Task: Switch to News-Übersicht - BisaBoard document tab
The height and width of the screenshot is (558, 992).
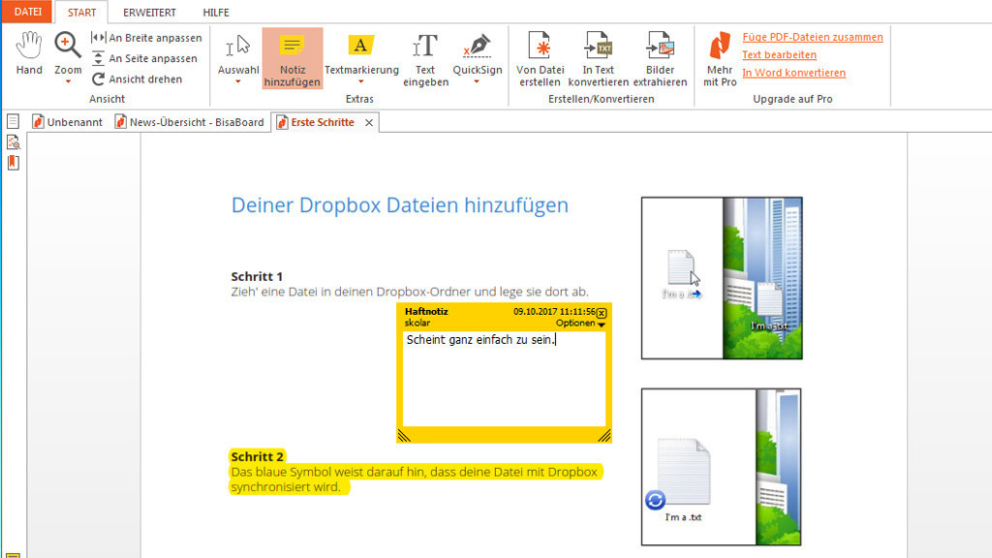Action: point(189,123)
